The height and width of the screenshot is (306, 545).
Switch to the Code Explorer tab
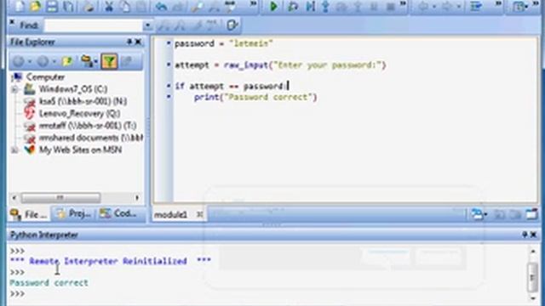pyautogui.click(x=118, y=213)
